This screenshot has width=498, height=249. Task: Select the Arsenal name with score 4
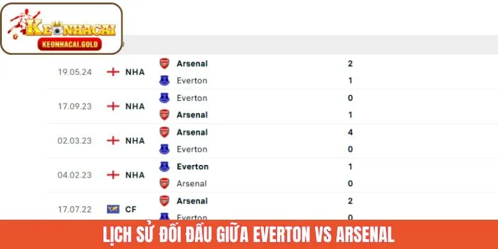[192, 132]
